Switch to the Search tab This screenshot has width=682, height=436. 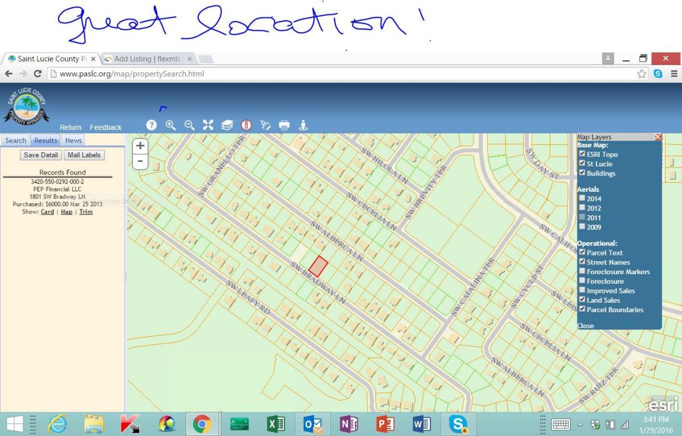(x=16, y=140)
